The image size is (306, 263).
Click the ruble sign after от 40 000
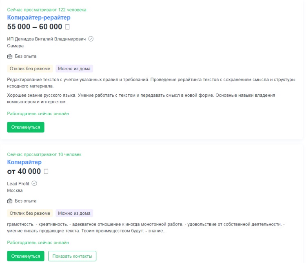point(46,172)
